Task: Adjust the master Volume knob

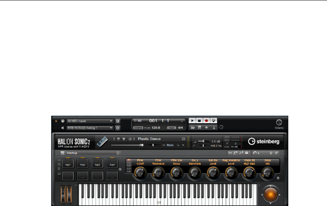Action: click(279, 123)
